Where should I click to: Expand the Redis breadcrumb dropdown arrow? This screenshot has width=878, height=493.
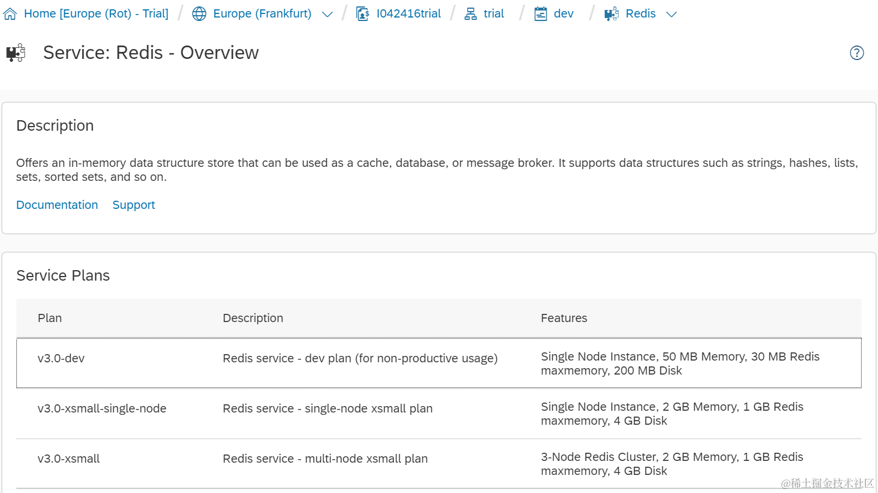(671, 15)
